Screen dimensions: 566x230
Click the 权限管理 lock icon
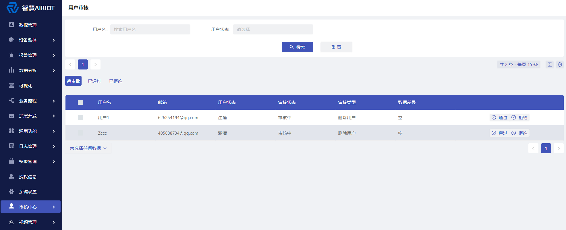(x=11, y=161)
